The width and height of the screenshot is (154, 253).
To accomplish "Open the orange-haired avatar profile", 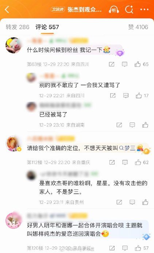I will coord(14,143).
